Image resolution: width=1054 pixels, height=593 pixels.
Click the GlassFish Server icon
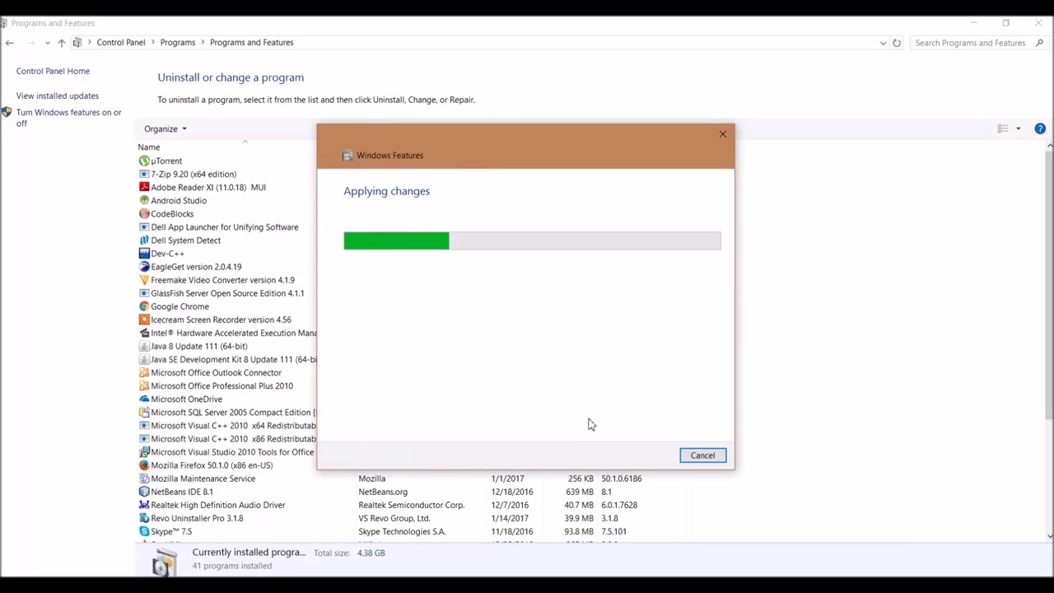click(144, 293)
